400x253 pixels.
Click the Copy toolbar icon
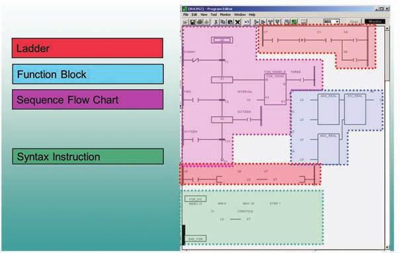click(x=223, y=22)
